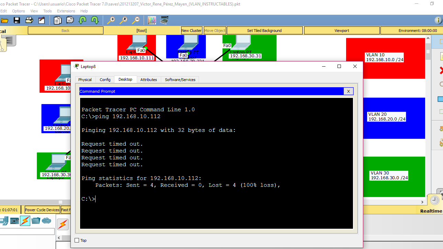Open the Physical tab in Laptop8

pos(85,80)
